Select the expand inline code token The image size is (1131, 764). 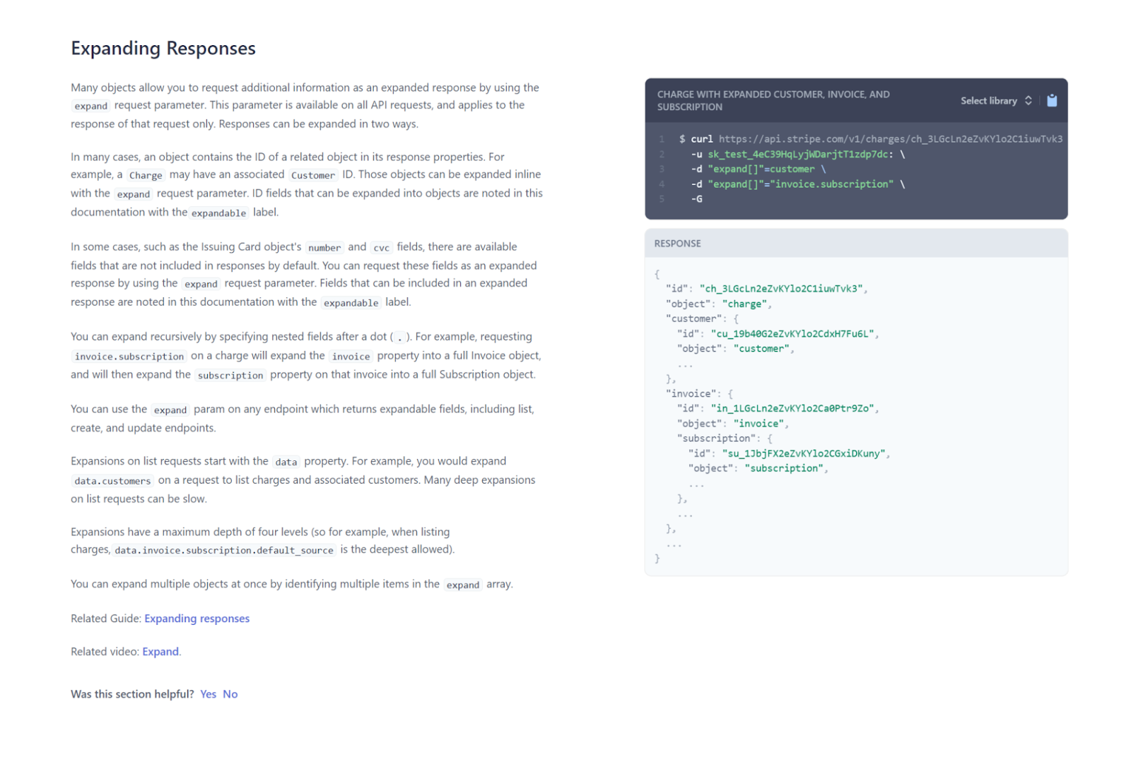point(90,105)
